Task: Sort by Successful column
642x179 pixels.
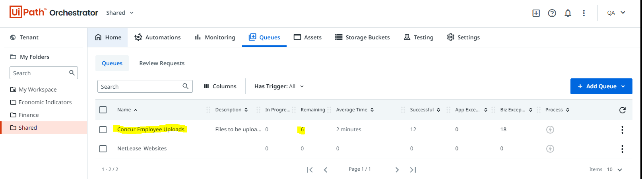Action: 438,110
